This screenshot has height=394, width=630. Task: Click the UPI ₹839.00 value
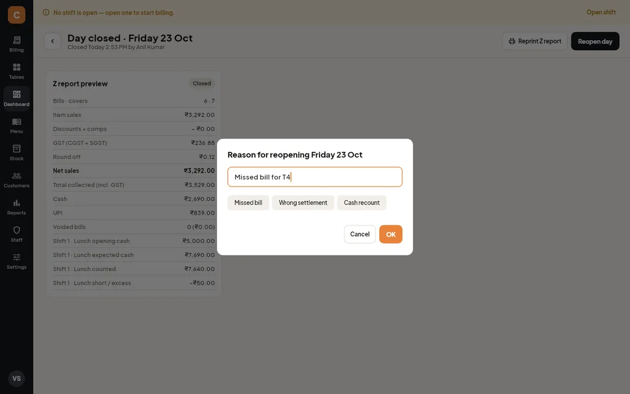click(202, 213)
